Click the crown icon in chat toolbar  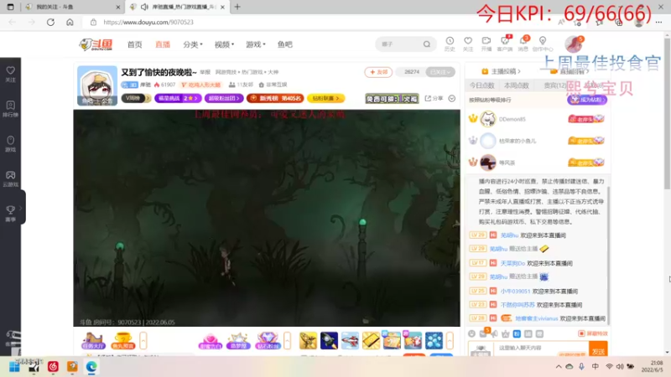pyautogui.click(x=506, y=333)
